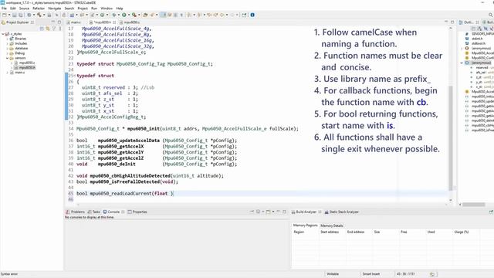This screenshot has width=494, height=278.
Task: Select stdint.h in the Outline
Action: pos(477,39)
